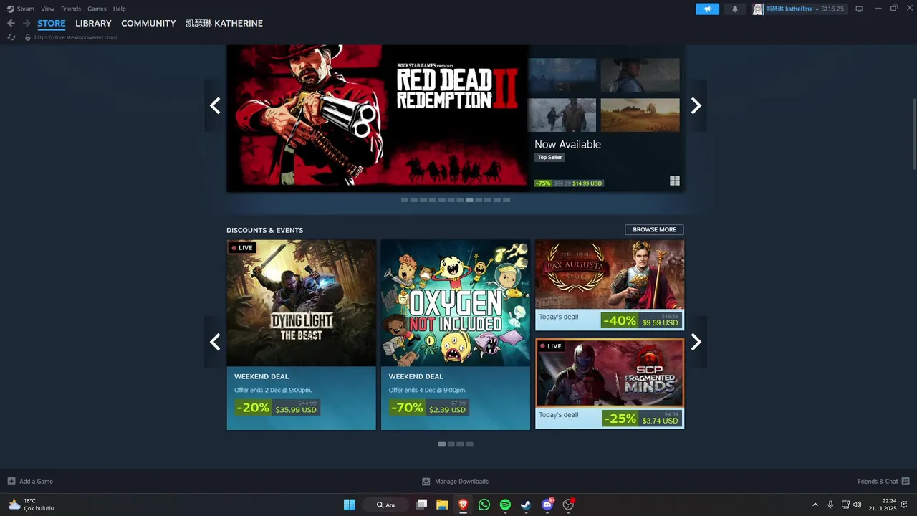Screen dimensions: 917x516
Task: Click the profile avatar image
Action: [x=757, y=9]
